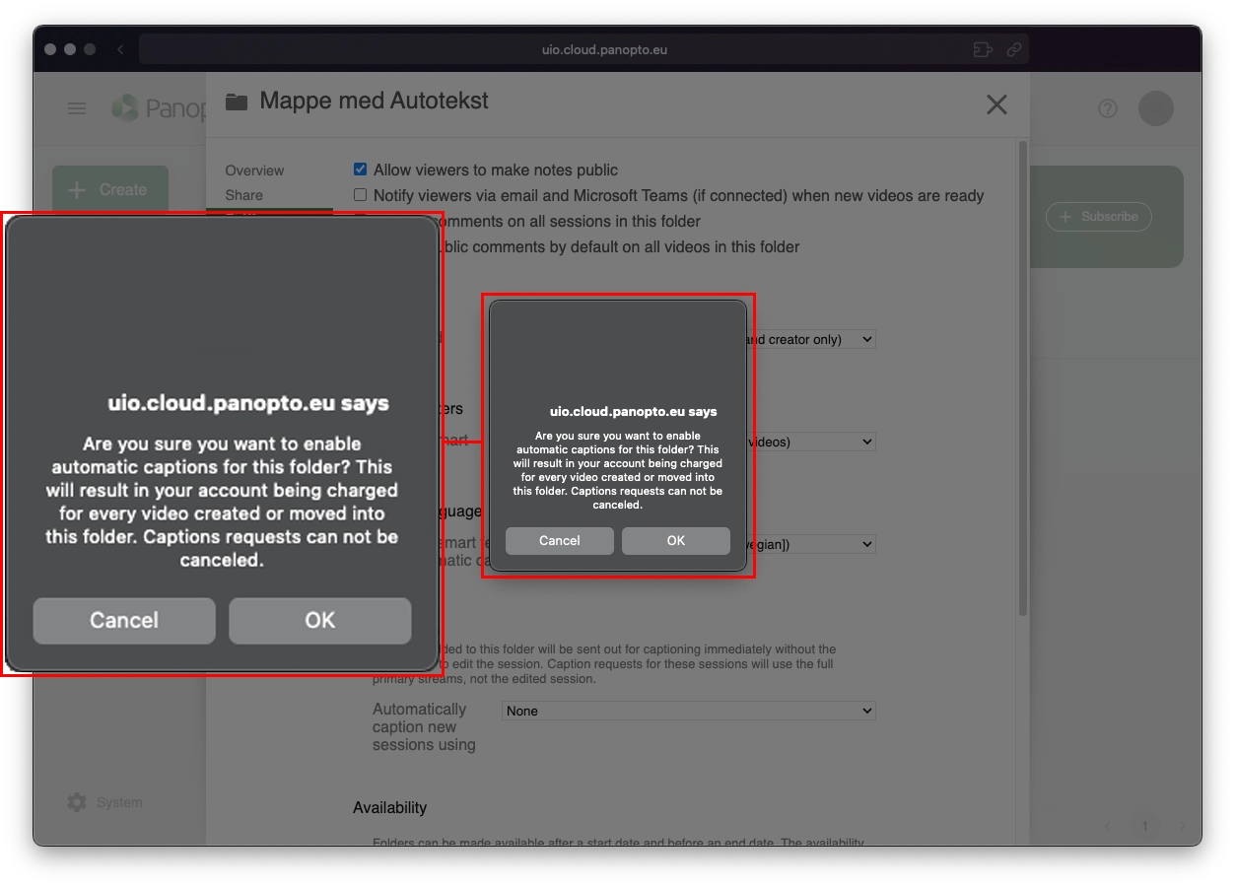Click the extension icon in the address bar

(983, 49)
